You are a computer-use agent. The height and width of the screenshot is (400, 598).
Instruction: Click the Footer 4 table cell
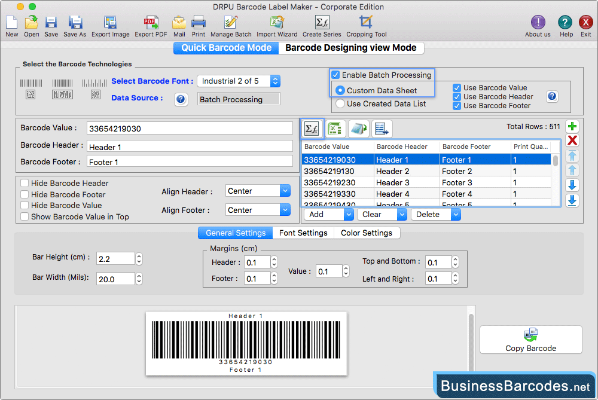click(x=475, y=194)
